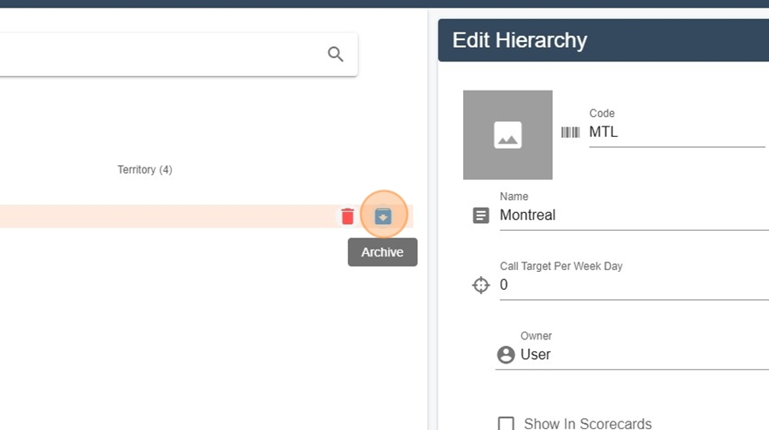The image size is (769, 430).
Task: Open the Owner field showing User
Action: click(x=632, y=355)
